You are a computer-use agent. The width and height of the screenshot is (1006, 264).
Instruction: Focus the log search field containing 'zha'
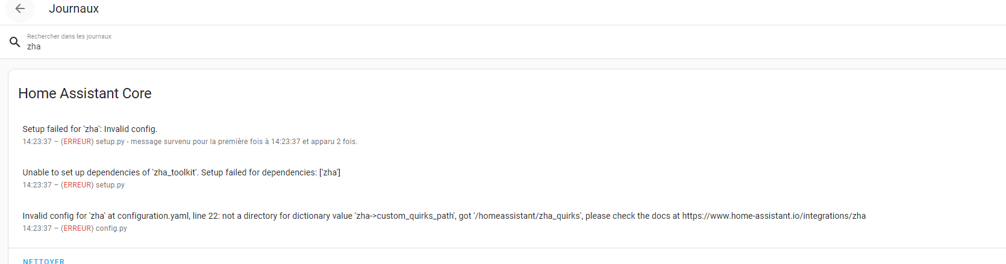tap(506, 42)
